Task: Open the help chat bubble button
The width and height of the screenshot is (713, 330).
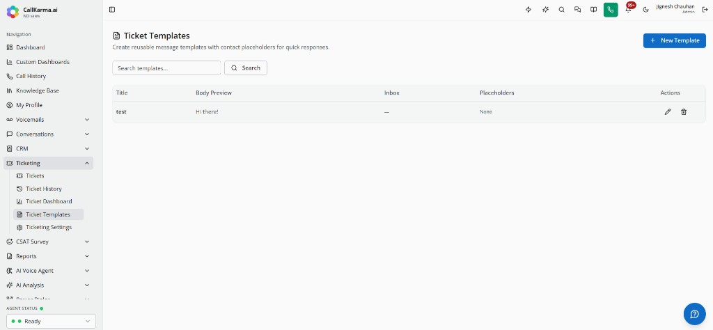Action: 694,313
